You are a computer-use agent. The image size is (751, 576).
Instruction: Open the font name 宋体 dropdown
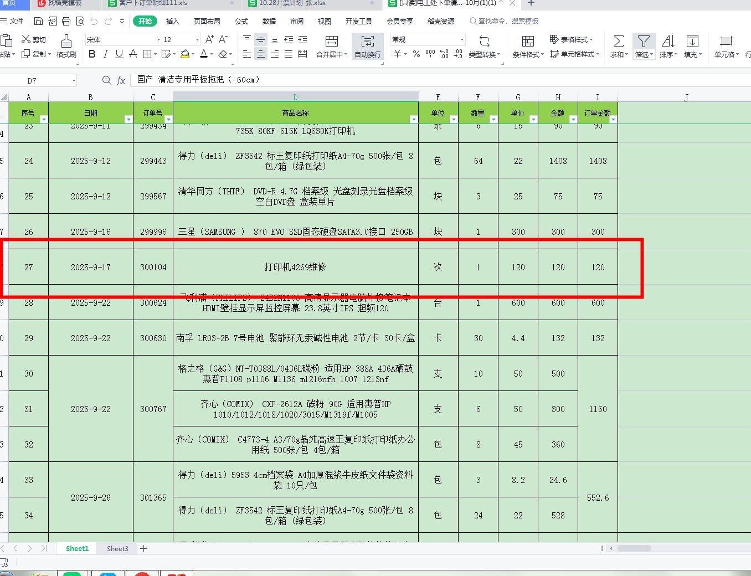158,40
